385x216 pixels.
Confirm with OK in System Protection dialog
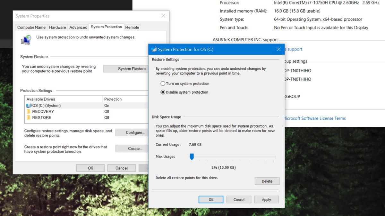[211, 199]
